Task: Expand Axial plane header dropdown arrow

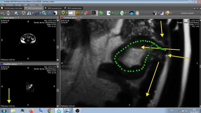Action: coord(19,18)
